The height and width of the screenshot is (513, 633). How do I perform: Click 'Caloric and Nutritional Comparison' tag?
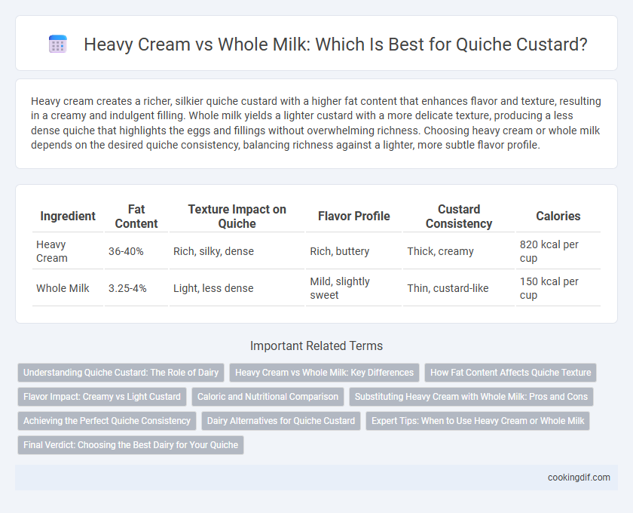[x=268, y=397]
